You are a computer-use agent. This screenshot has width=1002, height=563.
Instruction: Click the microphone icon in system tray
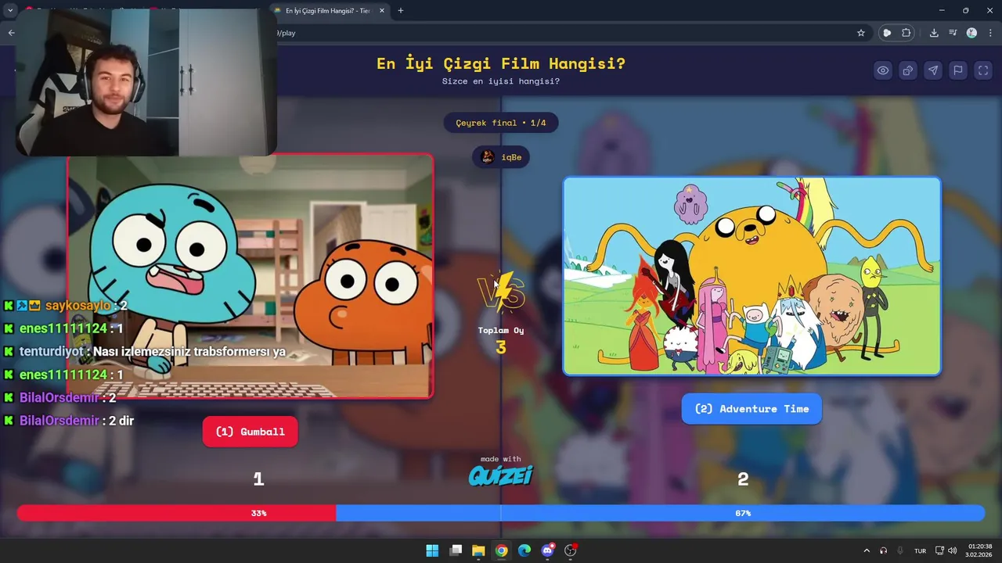[x=901, y=550]
